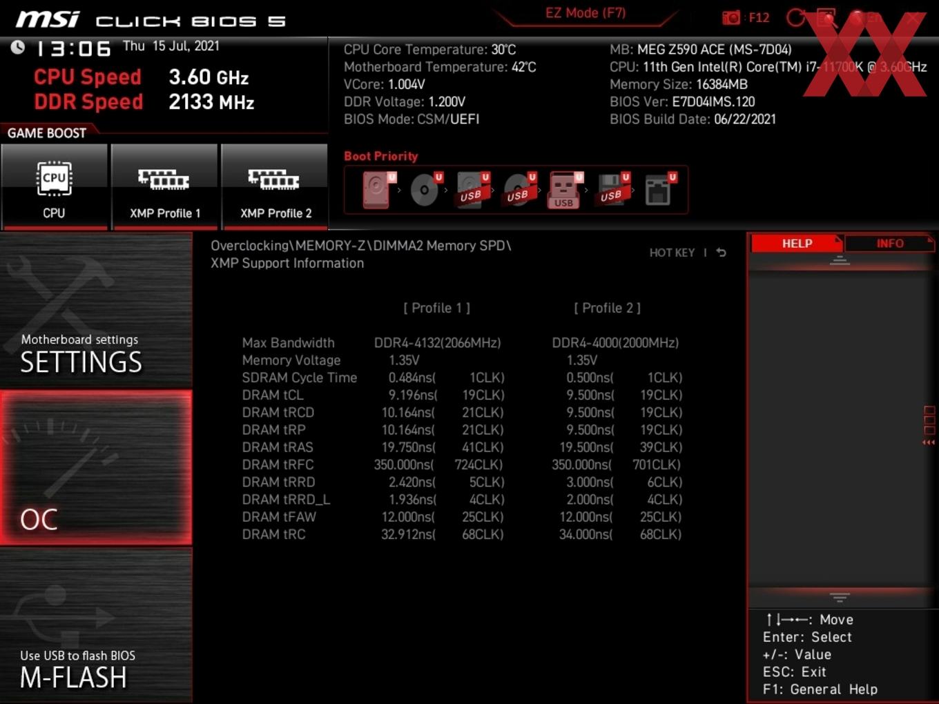
Task: Open the search magnifier icon in top bar
Action: tap(826, 17)
